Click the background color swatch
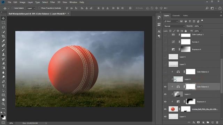223x125 pixels. point(5,118)
